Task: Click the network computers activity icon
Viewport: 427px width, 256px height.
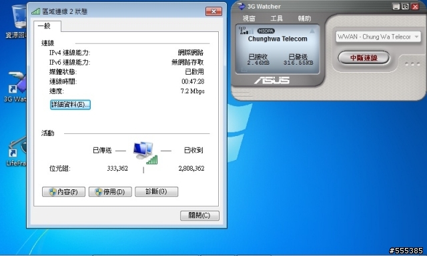Action: (145, 153)
